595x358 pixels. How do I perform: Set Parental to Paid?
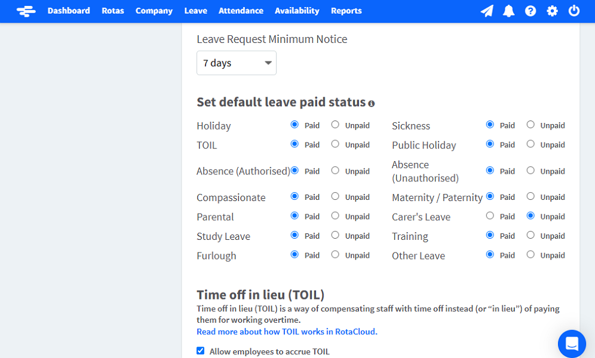click(295, 215)
